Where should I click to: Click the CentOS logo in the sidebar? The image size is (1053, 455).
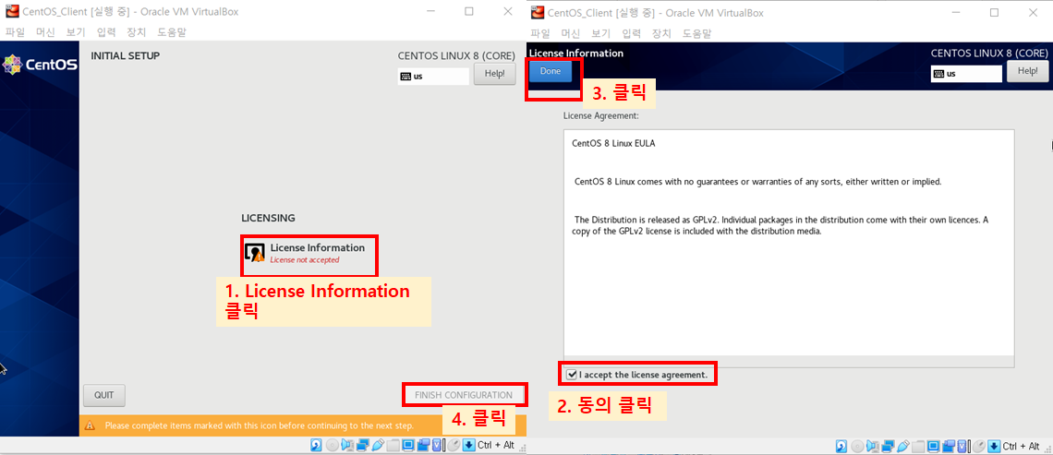point(39,66)
